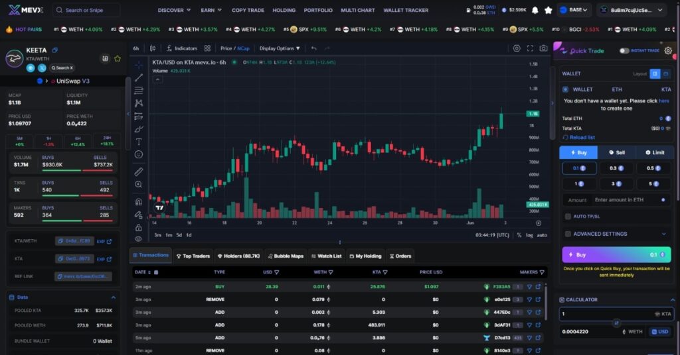This screenshot has height=355, width=680.
Task: Toggle stay-in-drawing-mode pencil lock icon
Action: pyautogui.click(x=139, y=215)
